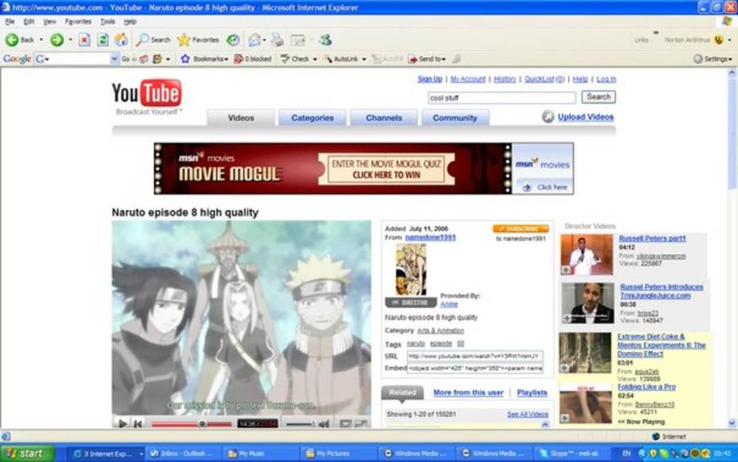Click the Messenger buddy icon in toolbar
This screenshot has width=738, height=462.
click(325, 40)
